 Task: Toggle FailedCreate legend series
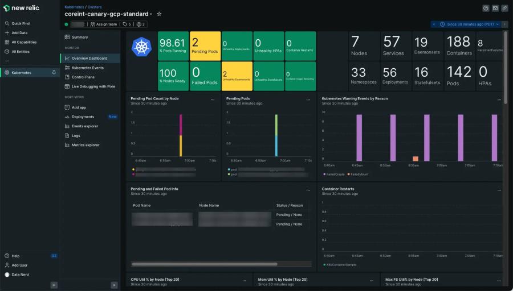[x=333, y=174]
